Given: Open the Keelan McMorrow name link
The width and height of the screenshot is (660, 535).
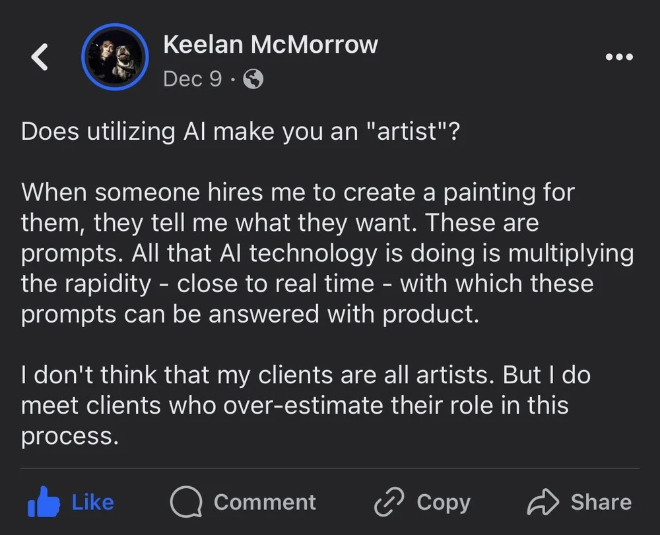Looking at the screenshot, I should [x=270, y=44].
